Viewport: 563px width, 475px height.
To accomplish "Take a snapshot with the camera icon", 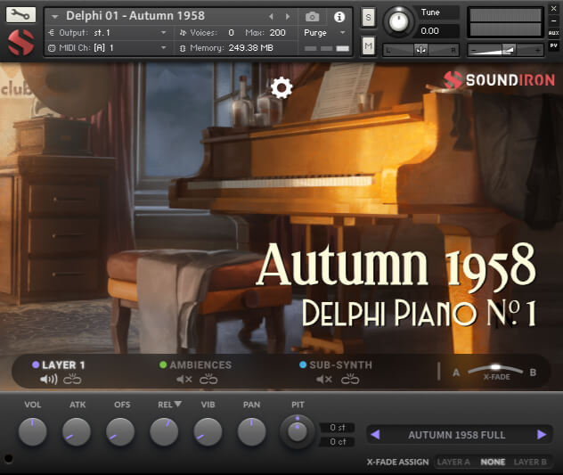I will (x=312, y=17).
